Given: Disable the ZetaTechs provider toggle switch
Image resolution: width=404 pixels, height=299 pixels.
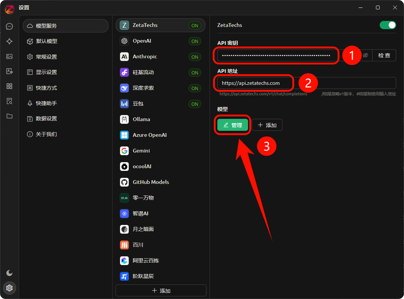Looking at the screenshot, I should coord(388,25).
